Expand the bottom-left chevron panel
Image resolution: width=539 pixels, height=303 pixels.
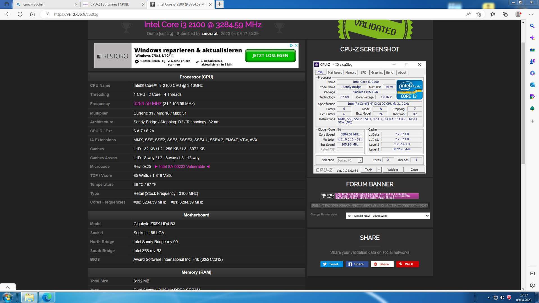click(8, 287)
